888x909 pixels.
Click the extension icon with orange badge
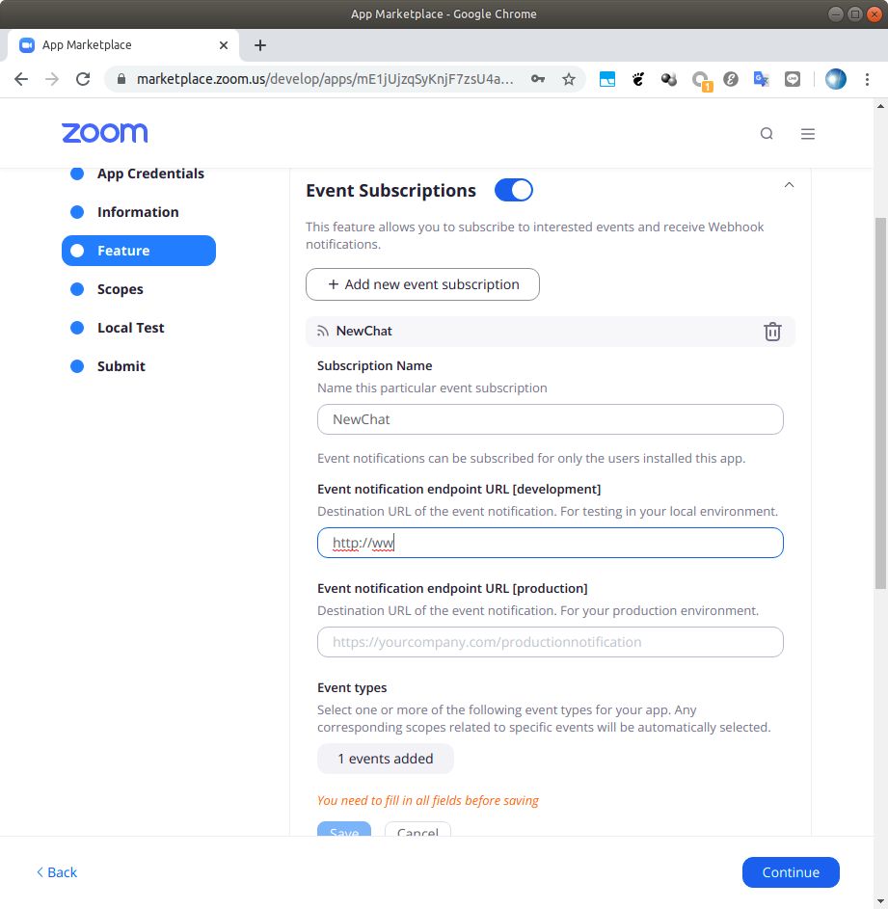[701, 80]
